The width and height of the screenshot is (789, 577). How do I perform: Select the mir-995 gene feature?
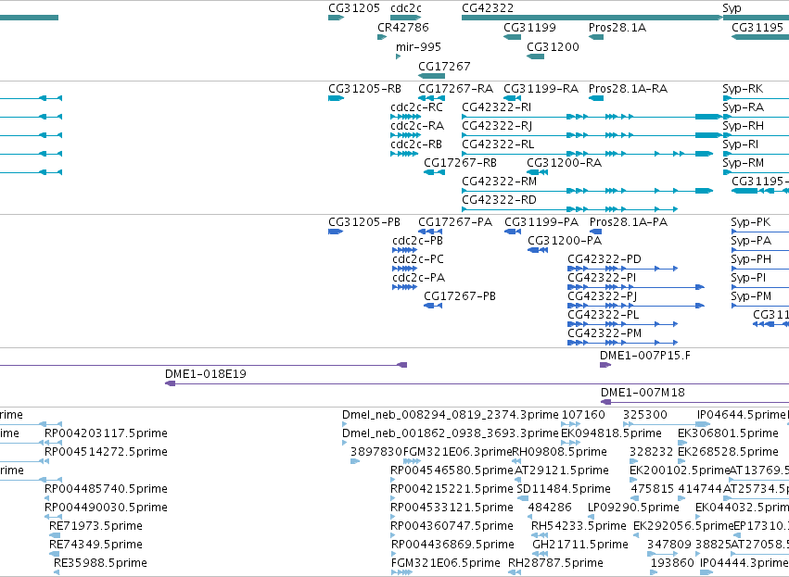coord(398,56)
